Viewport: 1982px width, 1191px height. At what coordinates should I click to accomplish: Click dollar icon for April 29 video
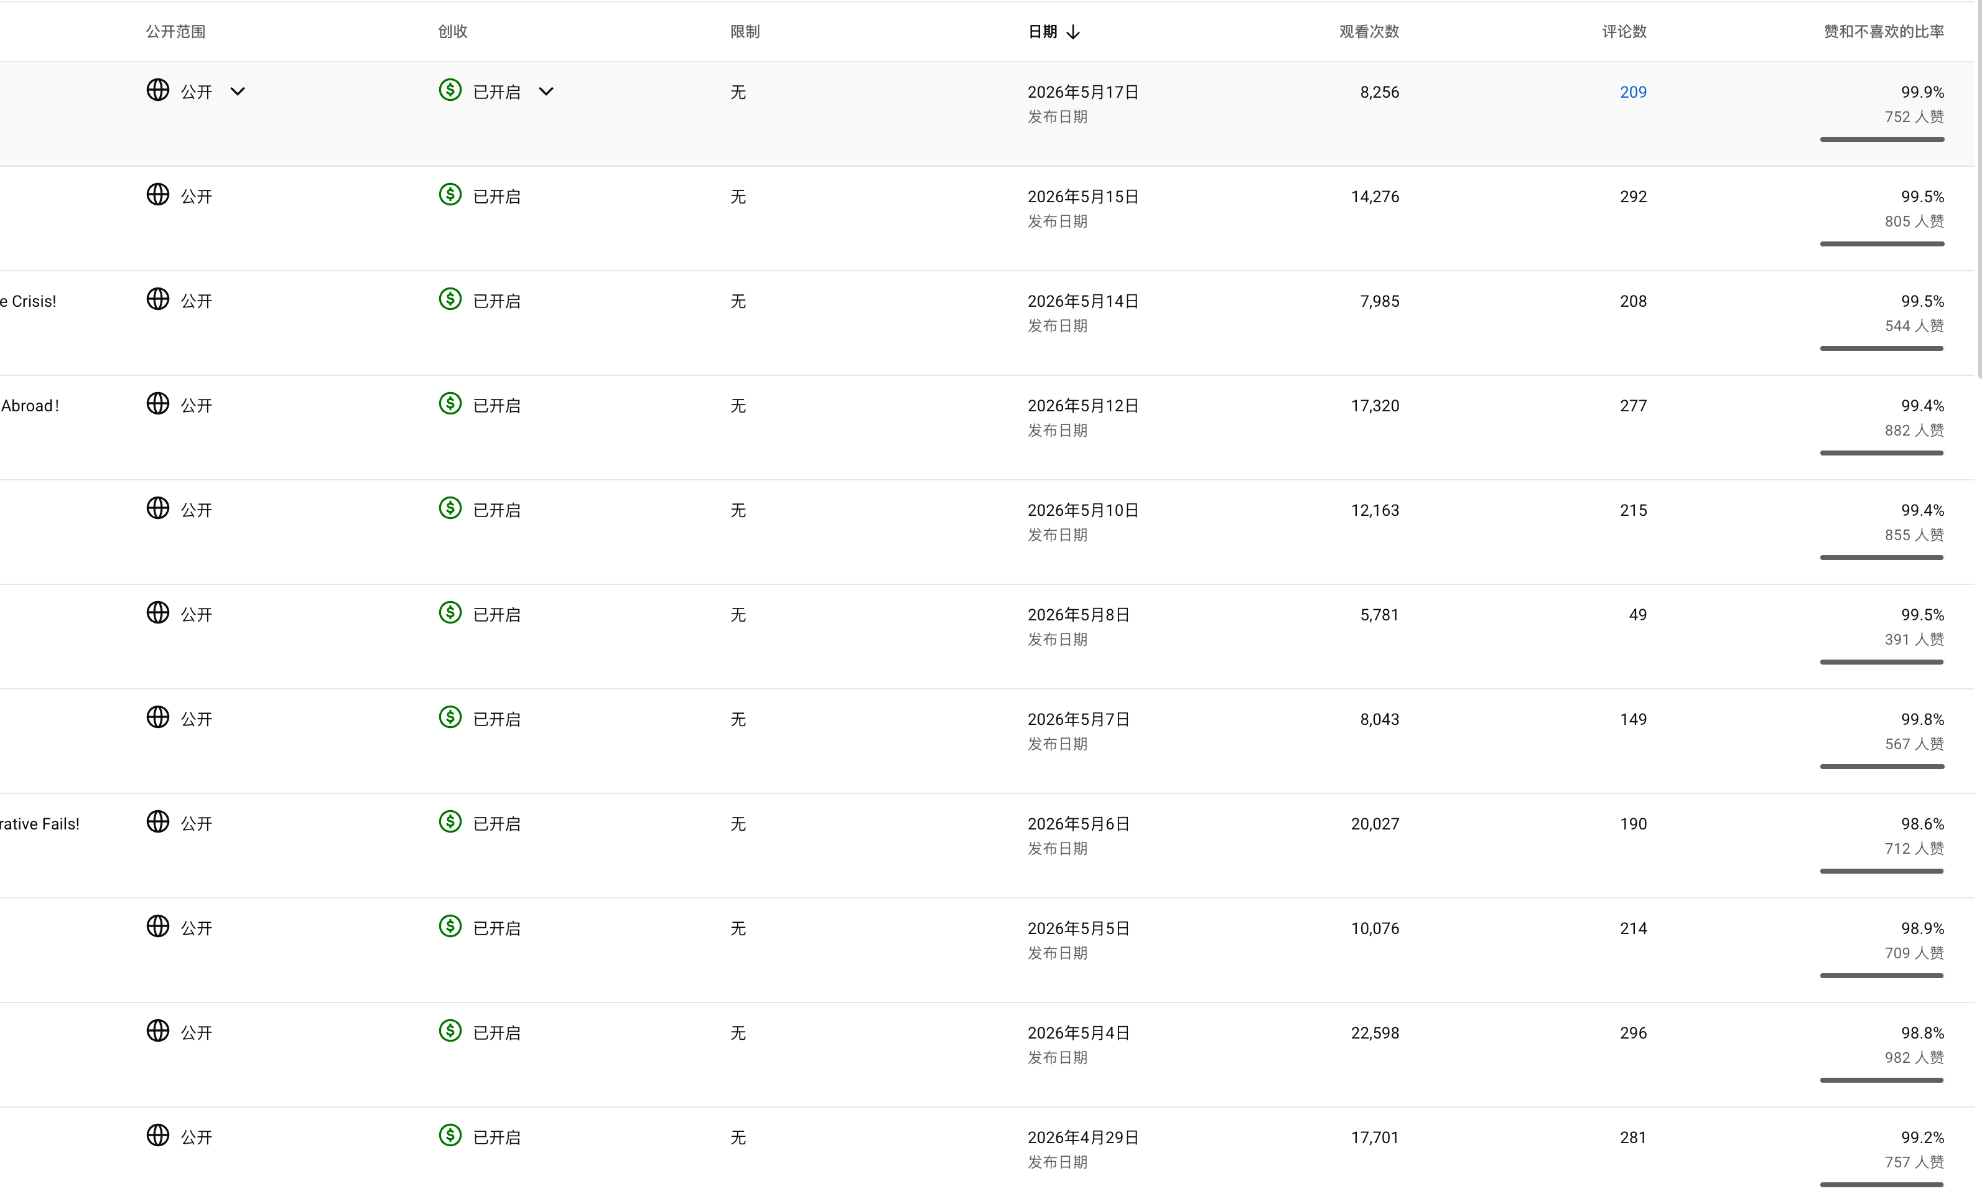click(450, 1135)
